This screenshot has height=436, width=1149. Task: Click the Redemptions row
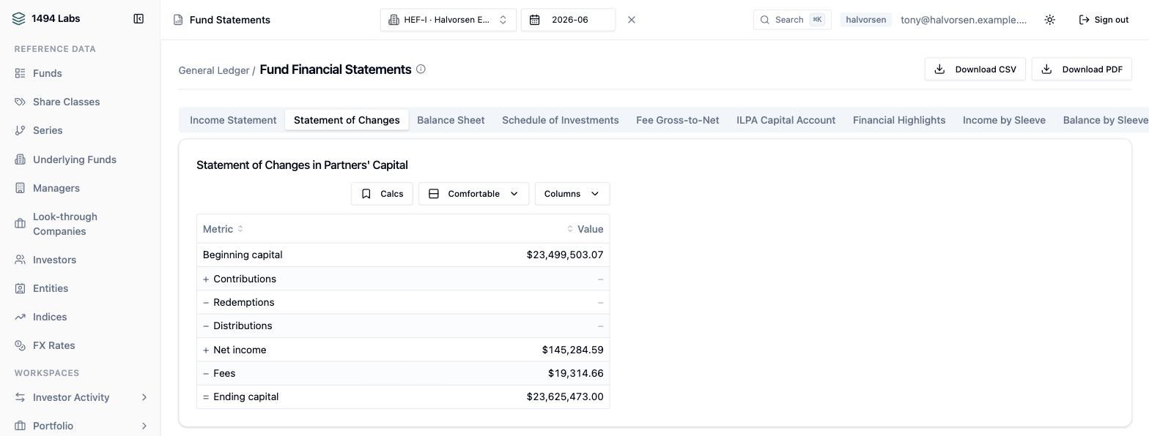[x=403, y=302]
